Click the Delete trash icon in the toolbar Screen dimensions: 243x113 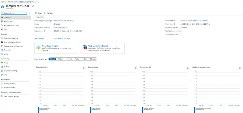[36, 13]
